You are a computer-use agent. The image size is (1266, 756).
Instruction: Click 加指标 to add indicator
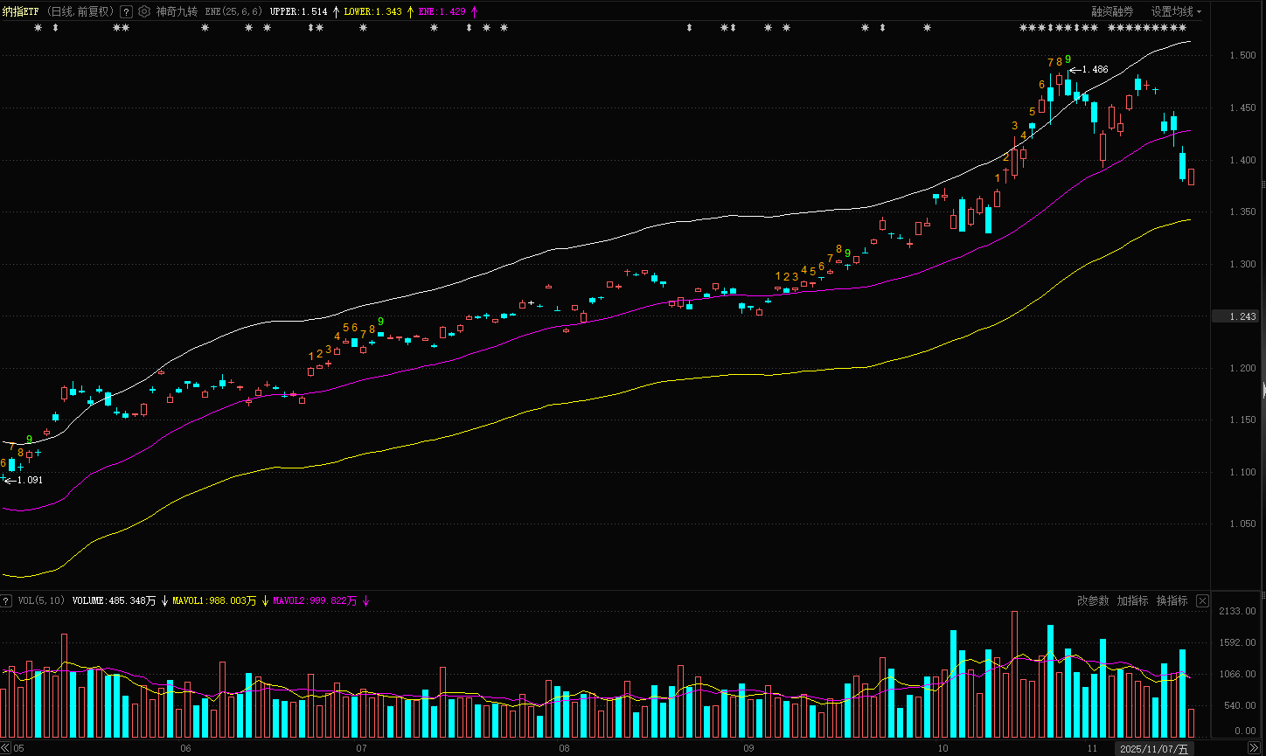point(1132,600)
